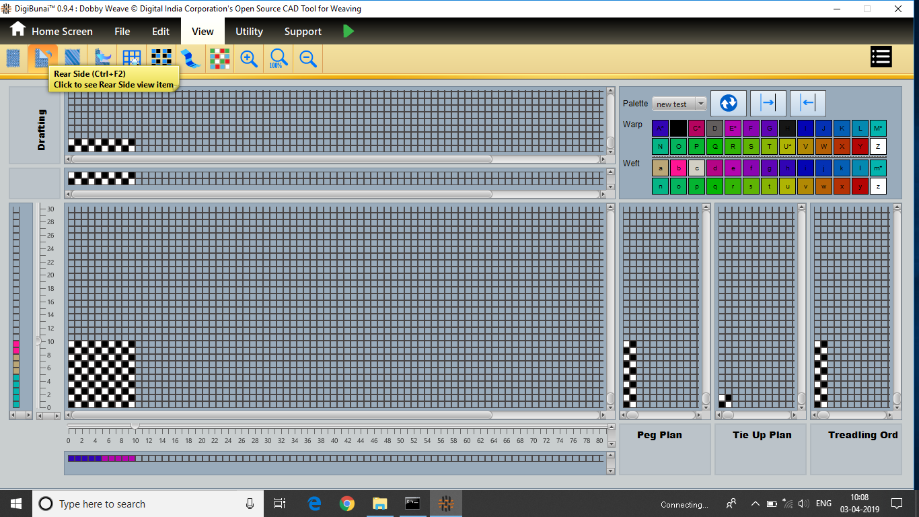This screenshot has width=919, height=517.
Task: Click the Rear Side view icon
Action: coord(42,59)
